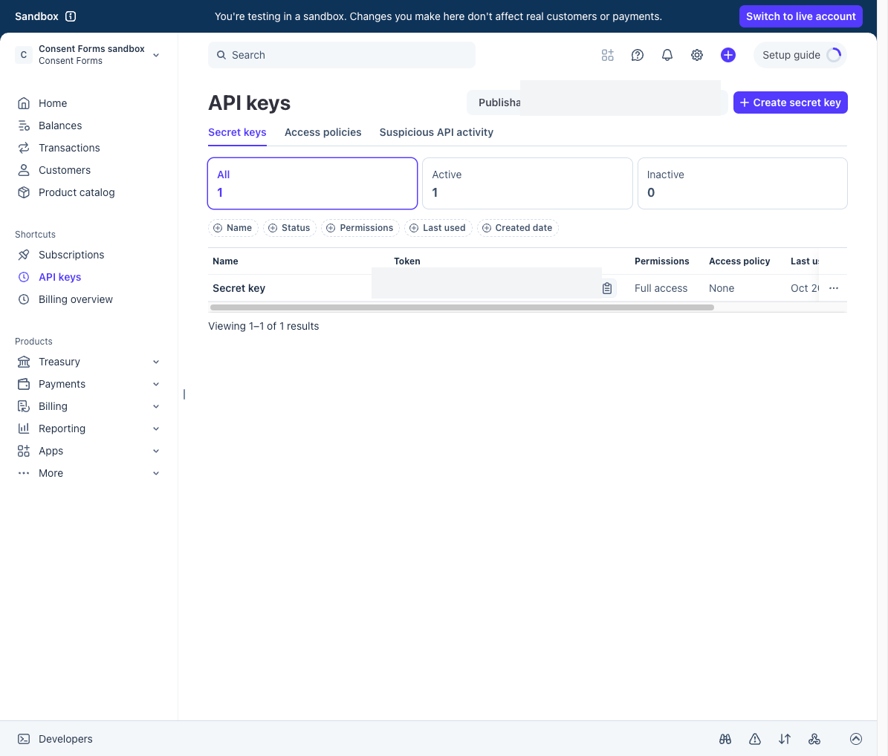The height and width of the screenshot is (756, 888).
Task: Expand developer toolbar with up-chevron icon
Action: point(856,739)
